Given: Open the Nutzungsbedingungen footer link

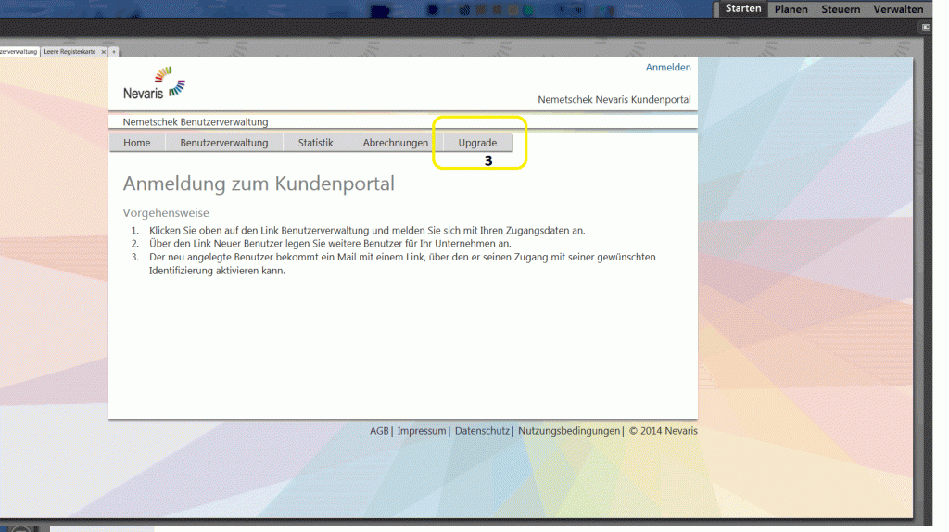Looking at the screenshot, I should tap(568, 431).
